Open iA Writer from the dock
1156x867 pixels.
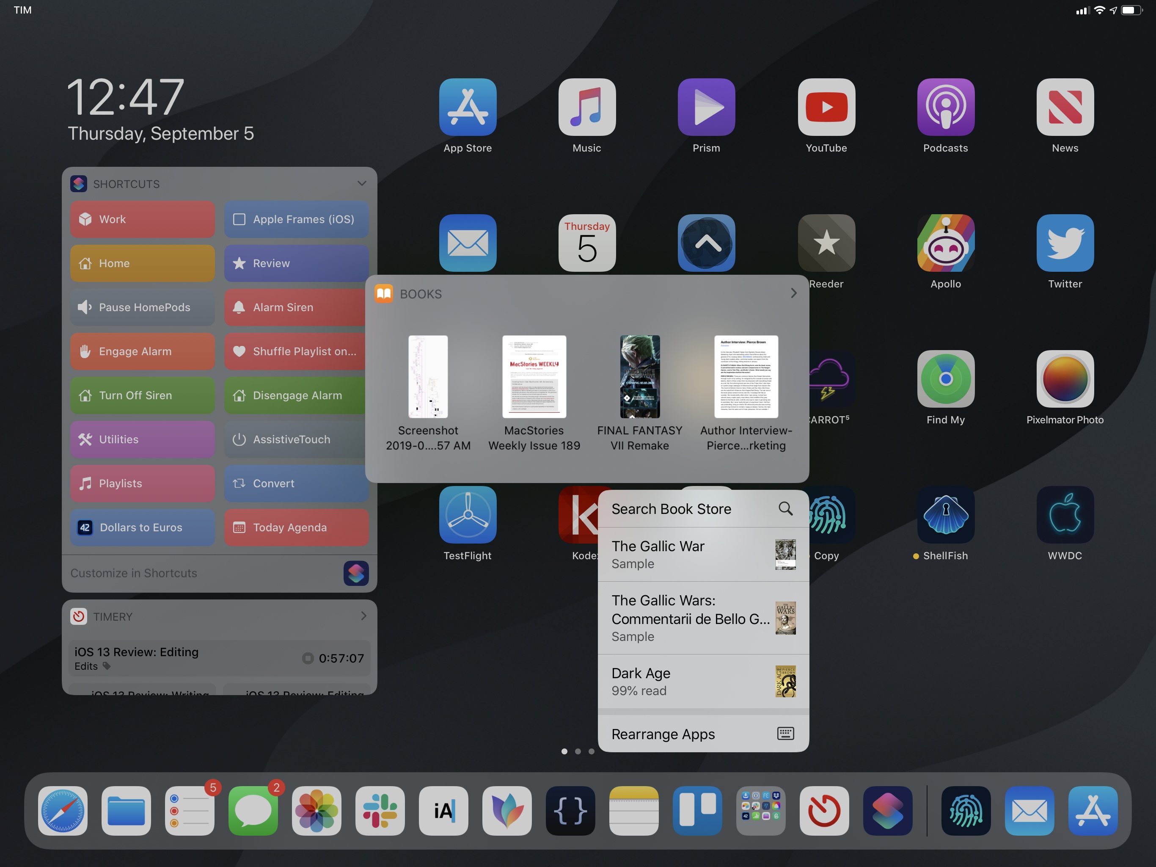(x=443, y=811)
